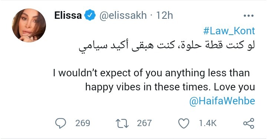Click the blue verified badge
Image resolution: width=267 pixels, height=139 pixels.
pos(90,15)
